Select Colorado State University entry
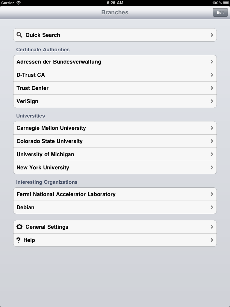Image resolution: width=230 pixels, height=307 pixels. pyautogui.click(x=115, y=141)
